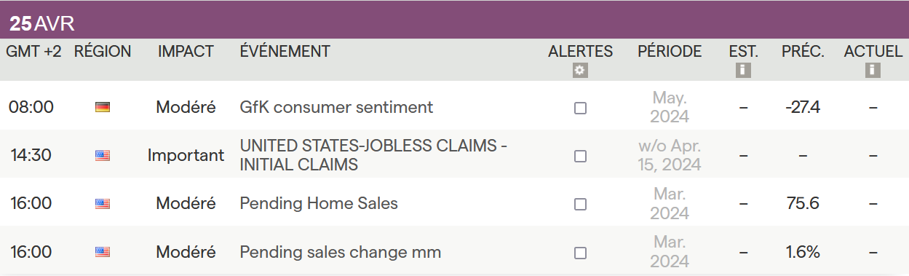909x276 pixels.
Task: Click the info icon under ACTUEL
Action: point(873,71)
